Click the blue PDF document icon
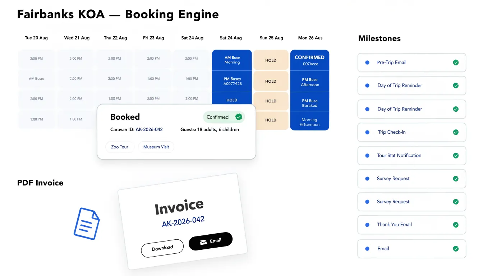This screenshot has height=276, width=483. pyautogui.click(x=87, y=224)
